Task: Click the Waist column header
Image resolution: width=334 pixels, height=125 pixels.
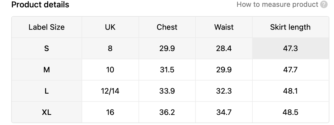Action: point(224,27)
